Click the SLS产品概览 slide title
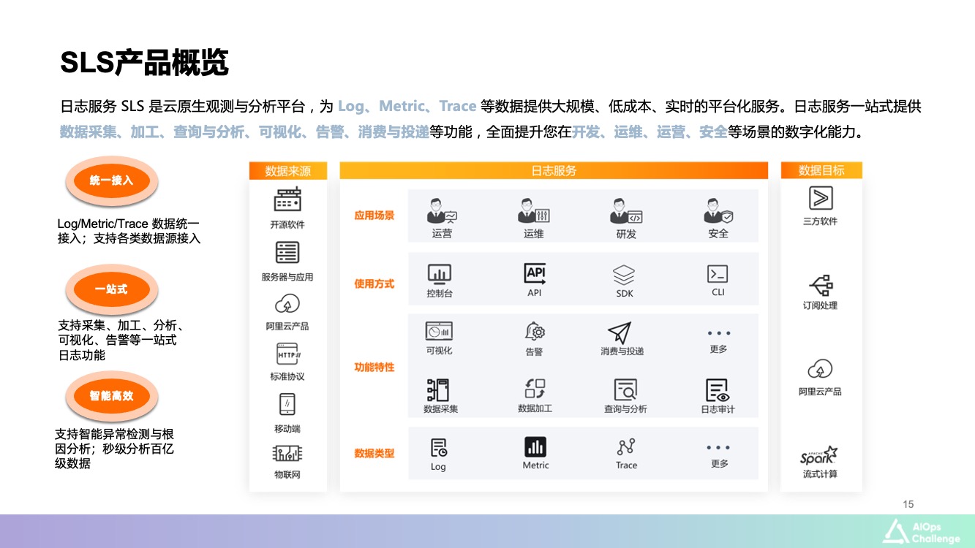 144,64
